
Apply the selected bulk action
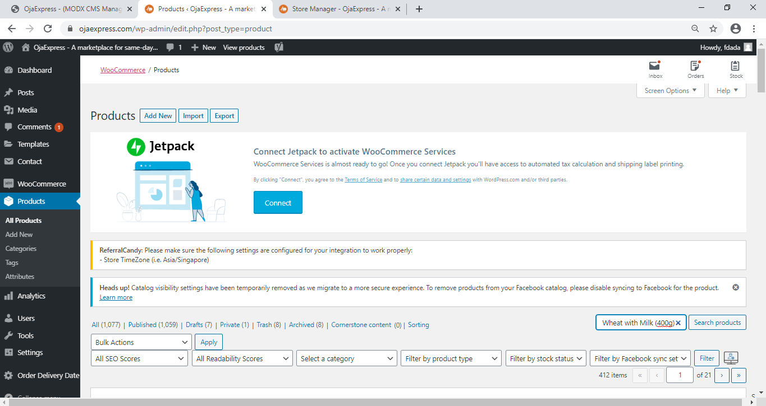pyautogui.click(x=209, y=342)
